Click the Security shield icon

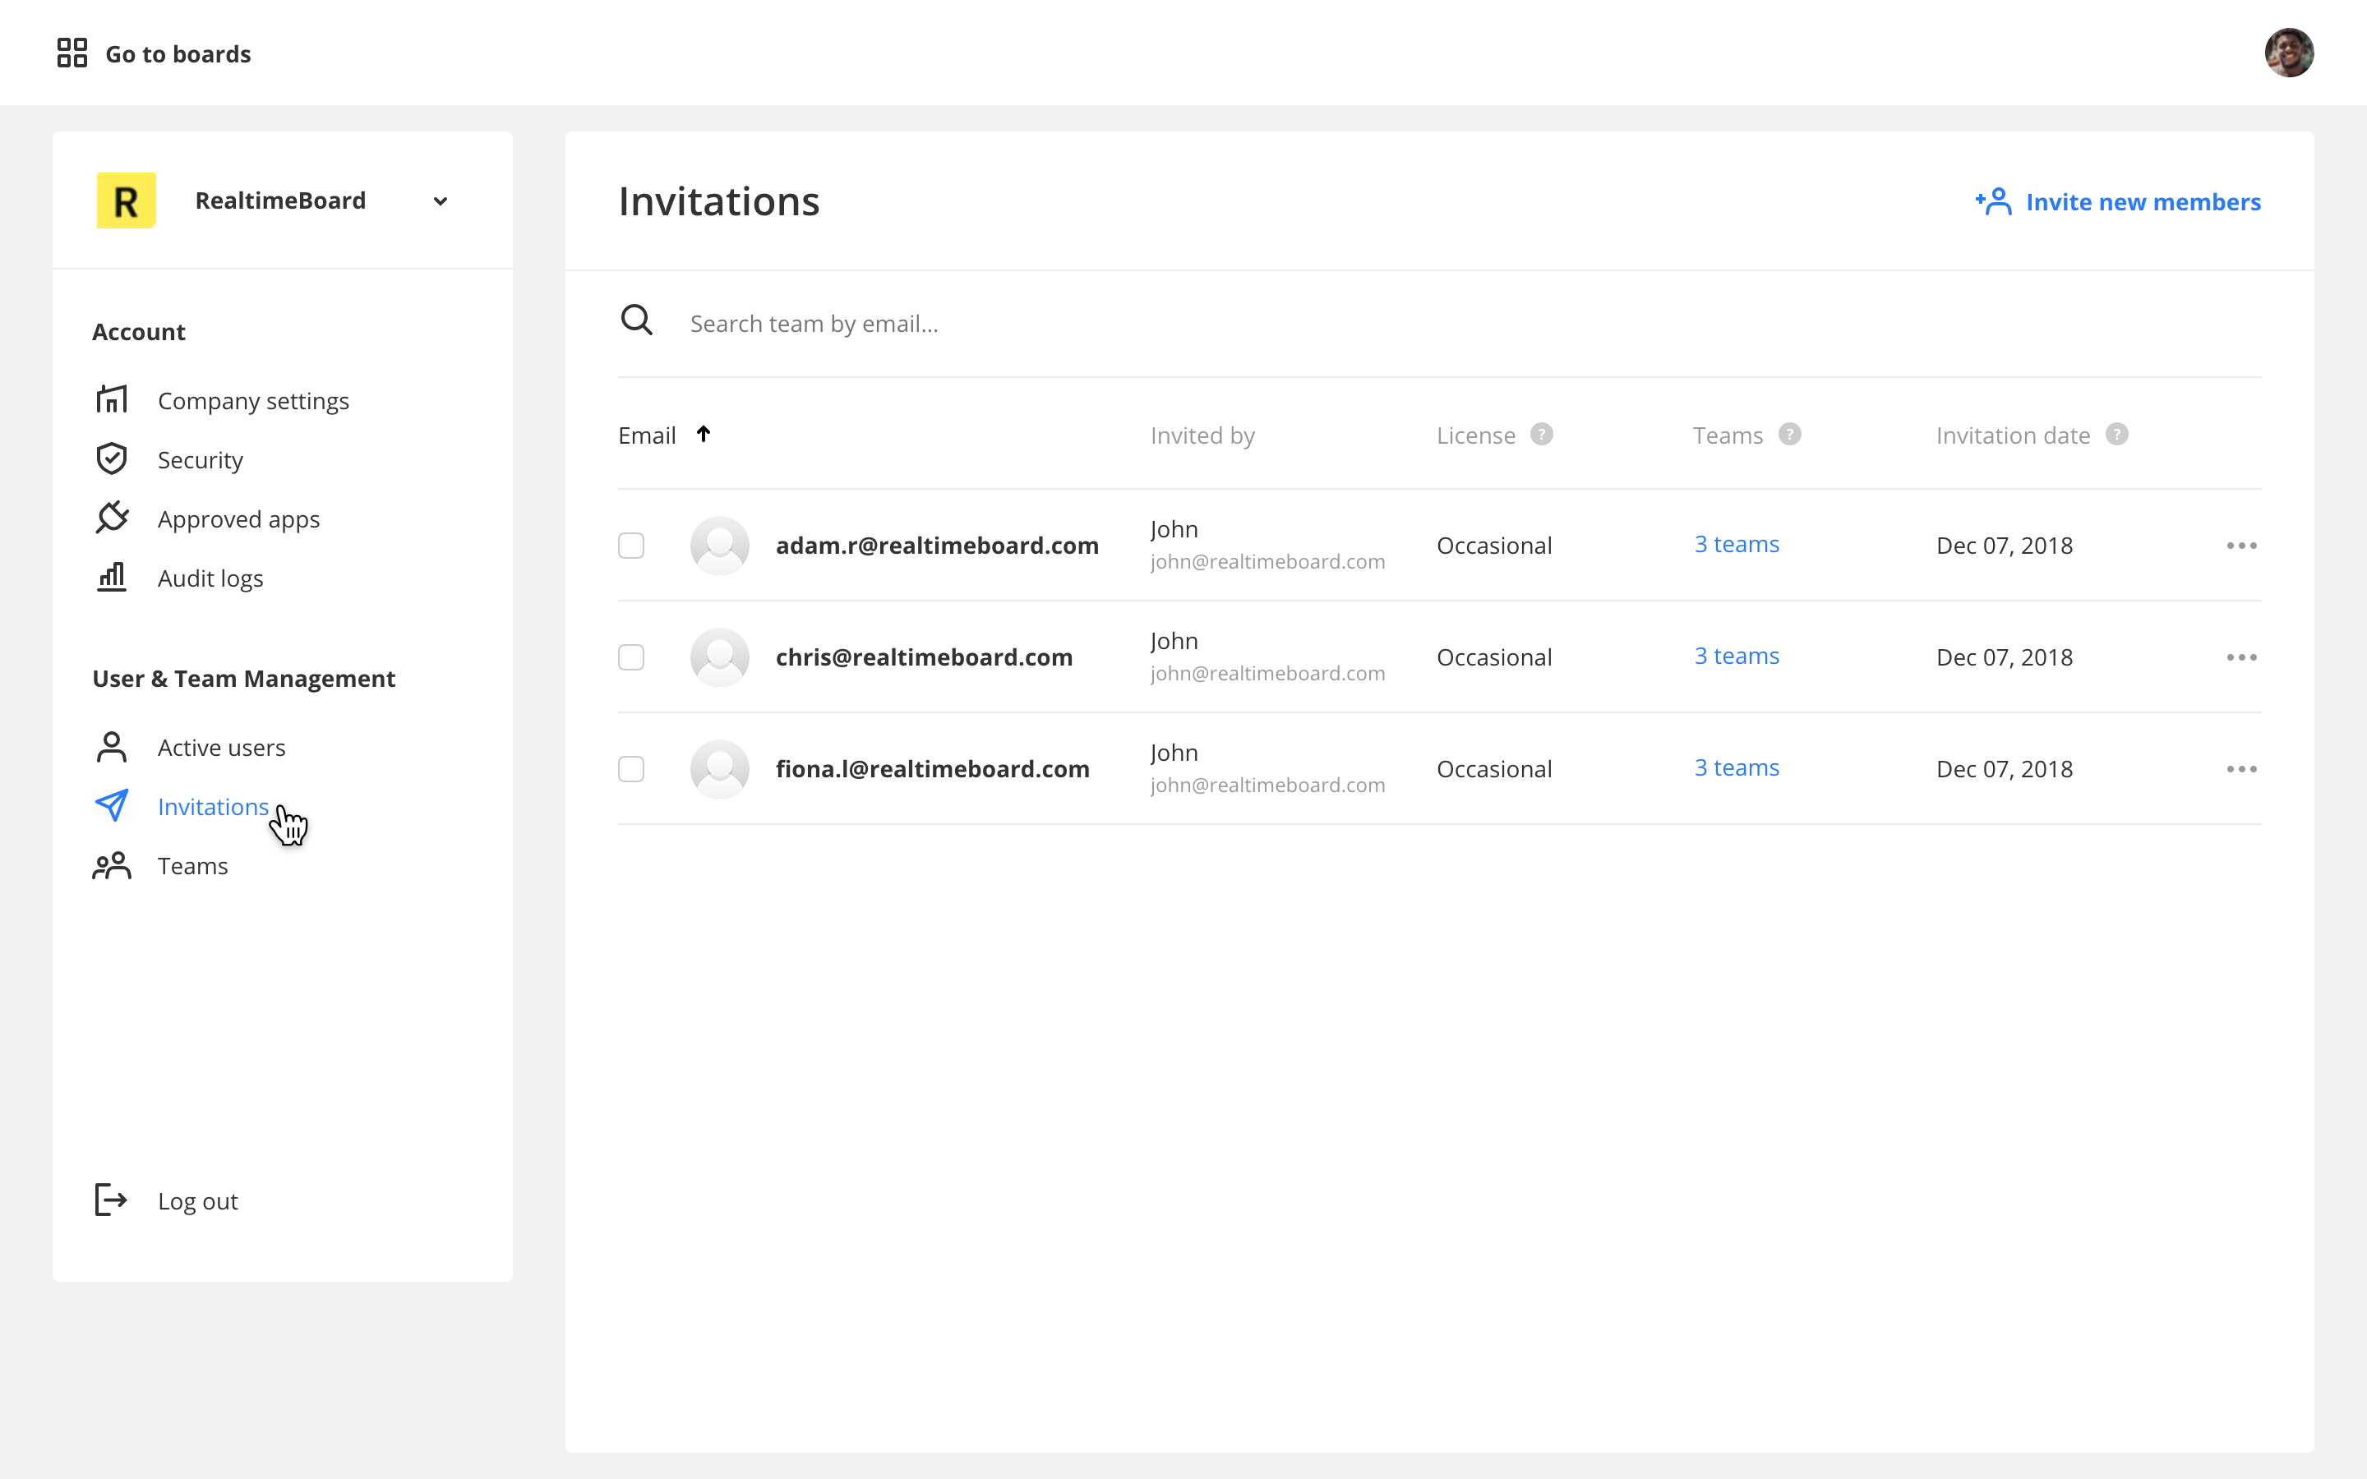pyautogui.click(x=112, y=458)
